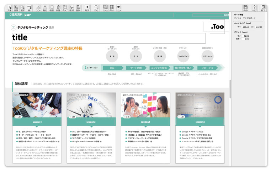Viewport: 271px width, 171px height.
Task: Open the ズーム magnifier tool
Action: 96,8
